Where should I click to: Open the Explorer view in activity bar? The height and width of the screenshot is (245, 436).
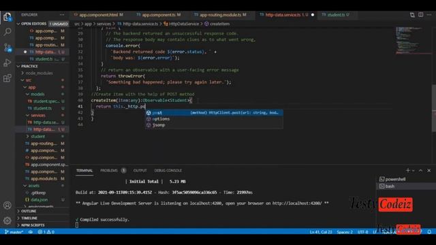(7, 17)
